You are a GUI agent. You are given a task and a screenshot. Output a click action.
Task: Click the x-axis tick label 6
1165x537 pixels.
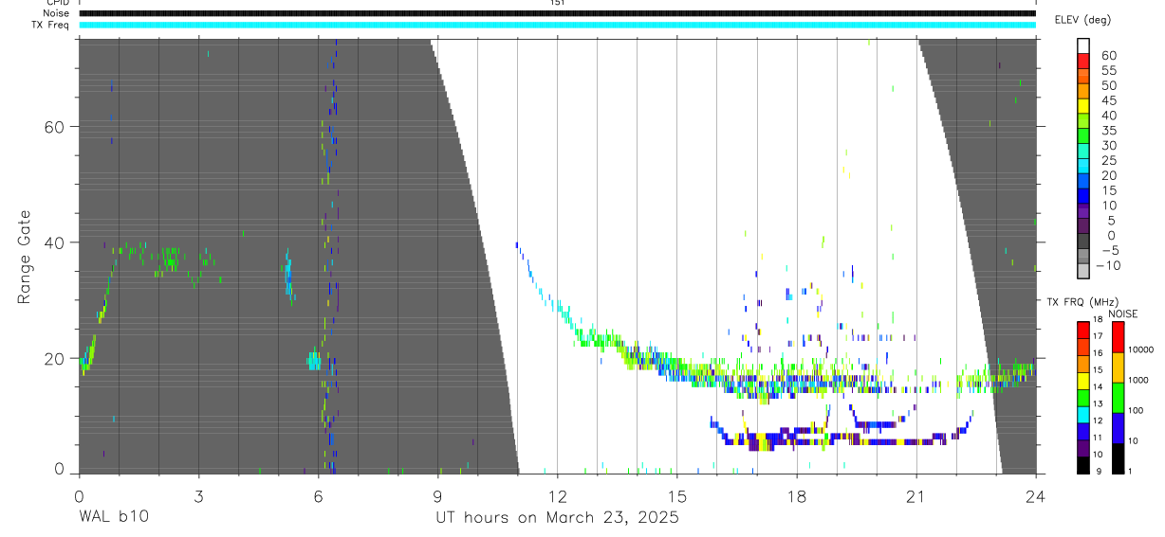[318, 495]
